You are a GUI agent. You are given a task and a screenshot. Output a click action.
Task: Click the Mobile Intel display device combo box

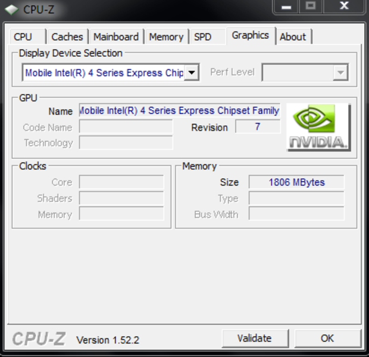(111, 73)
